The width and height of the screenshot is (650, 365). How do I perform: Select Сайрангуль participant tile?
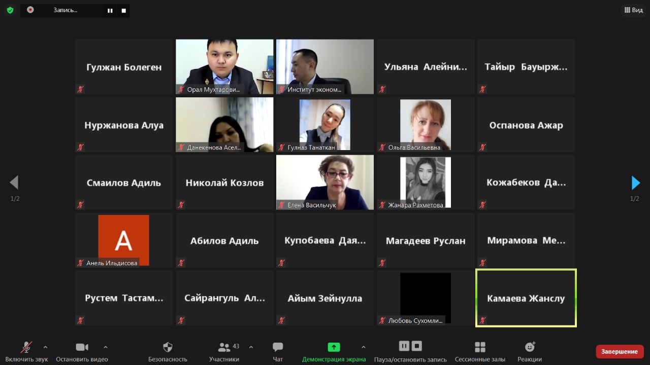pos(224,298)
